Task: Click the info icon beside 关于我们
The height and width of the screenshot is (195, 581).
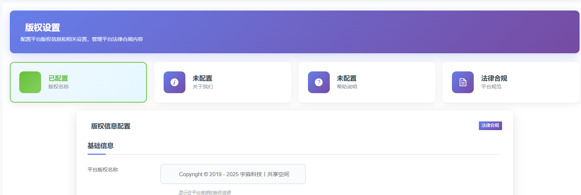Action: [x=175, y=82]
